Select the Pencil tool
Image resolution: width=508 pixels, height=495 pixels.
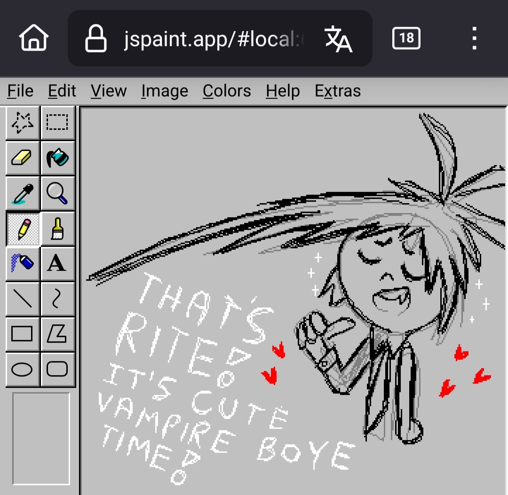click(x=23, y=229)
